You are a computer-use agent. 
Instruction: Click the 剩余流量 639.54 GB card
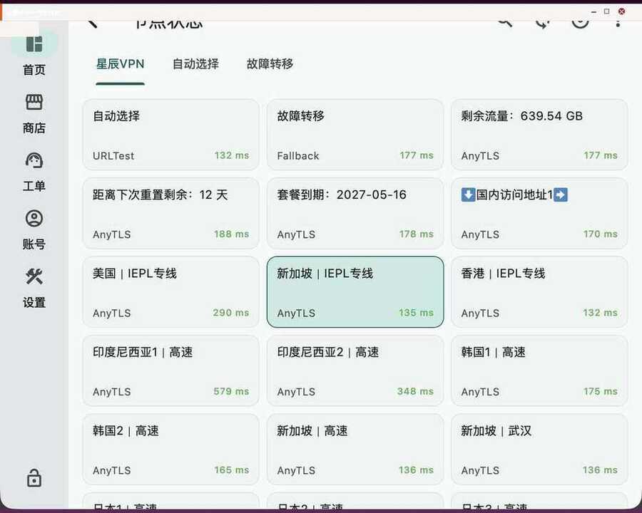pos(539,135)
